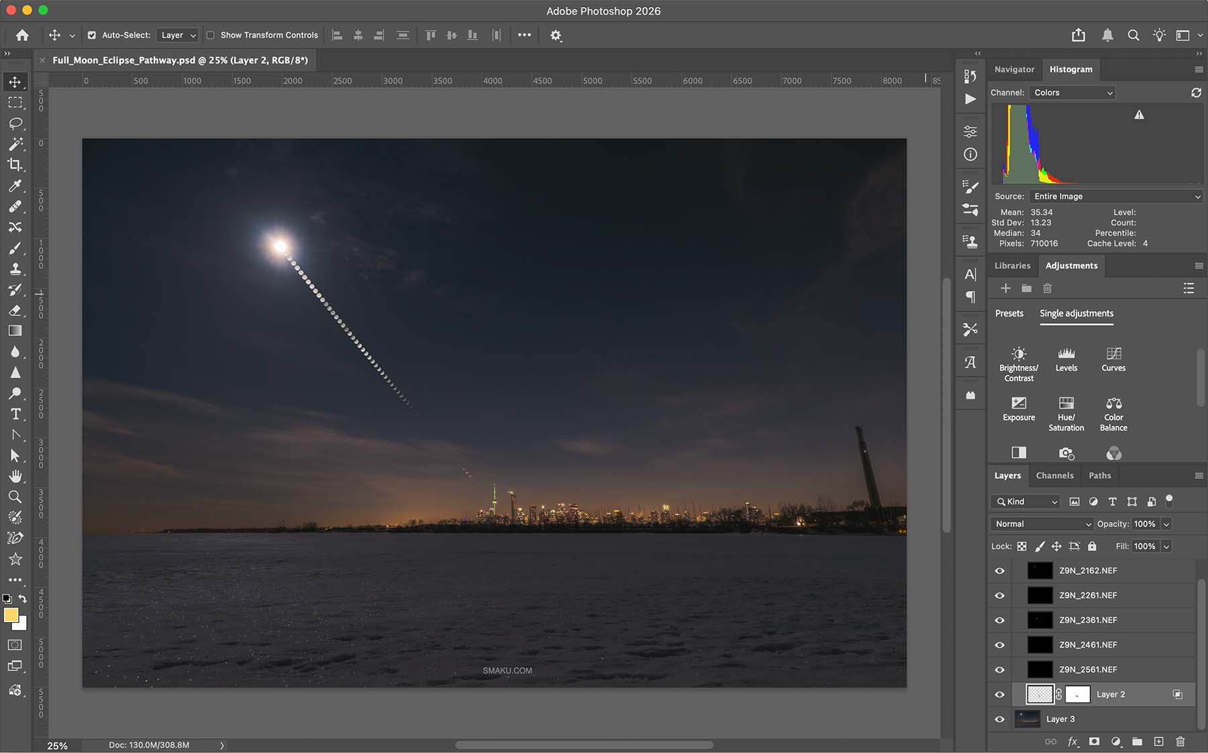Open the Presets adjustments section
This screenshot has width=1208, height=753.
click(x=1009, y=313)
